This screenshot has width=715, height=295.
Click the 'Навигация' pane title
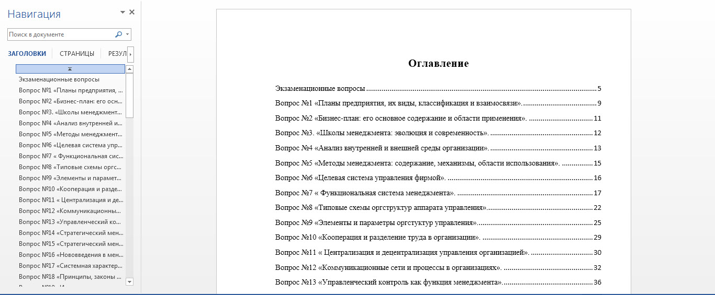[34, 14]
